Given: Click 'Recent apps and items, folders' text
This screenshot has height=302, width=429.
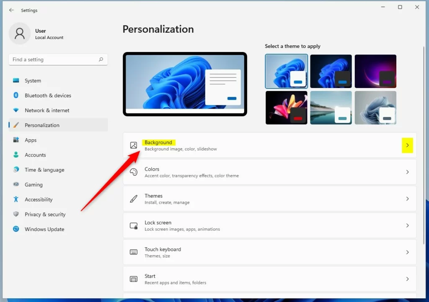Looking at the screenshot, I should click(x=176, y=283).
